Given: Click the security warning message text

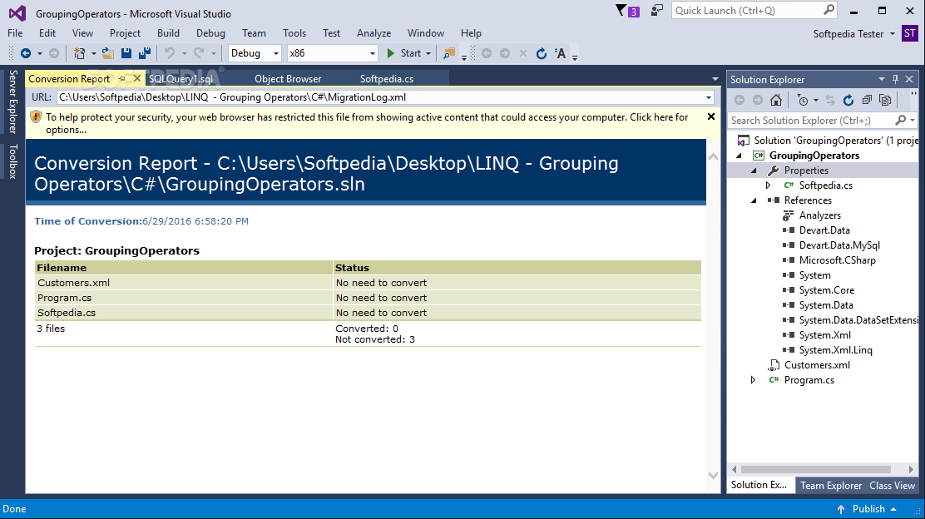Looking at the screenshot, I should tap(367, 123).
